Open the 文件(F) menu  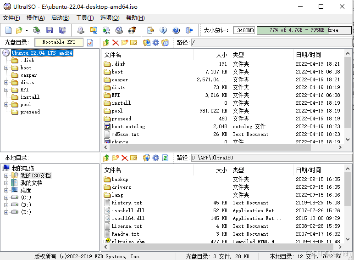11,17
